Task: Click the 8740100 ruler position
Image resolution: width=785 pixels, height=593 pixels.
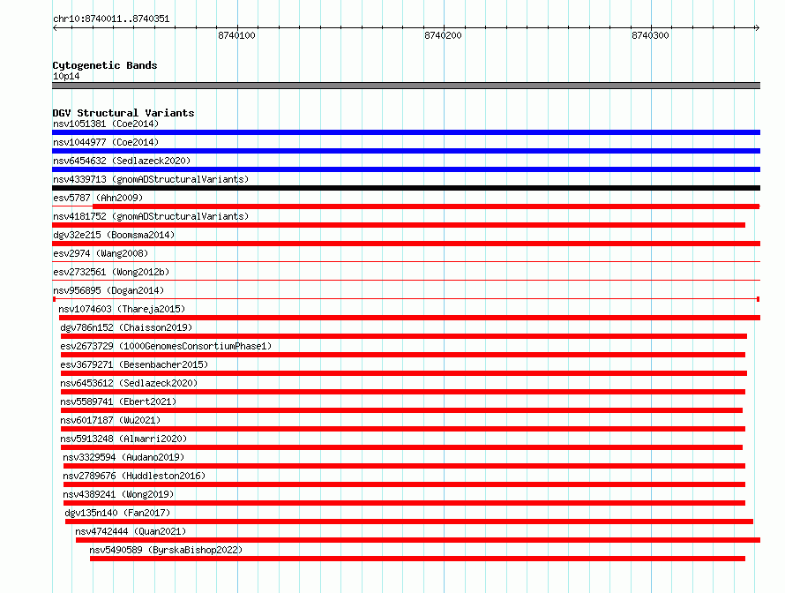Action: pyautogui.click(x=236, y=35)
